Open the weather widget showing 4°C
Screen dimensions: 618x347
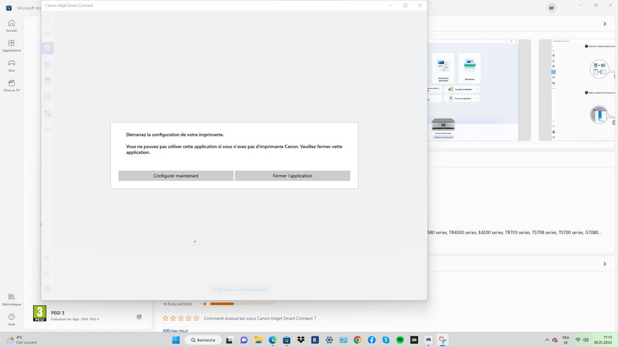(22, 340)
